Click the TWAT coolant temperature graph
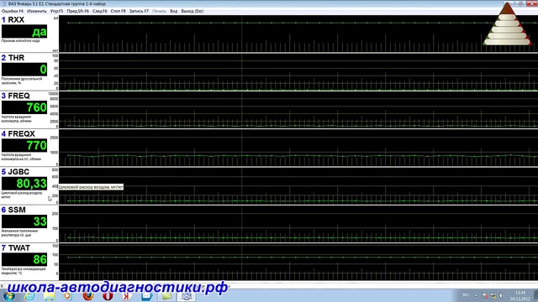 point(298,262)
